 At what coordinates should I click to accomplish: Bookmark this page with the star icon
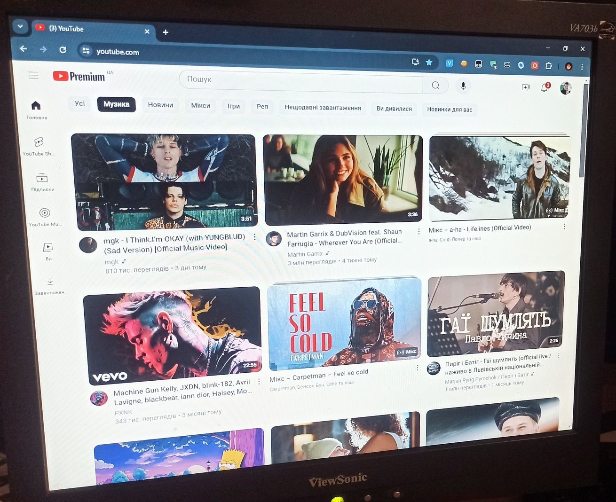(x=429, y=62)
